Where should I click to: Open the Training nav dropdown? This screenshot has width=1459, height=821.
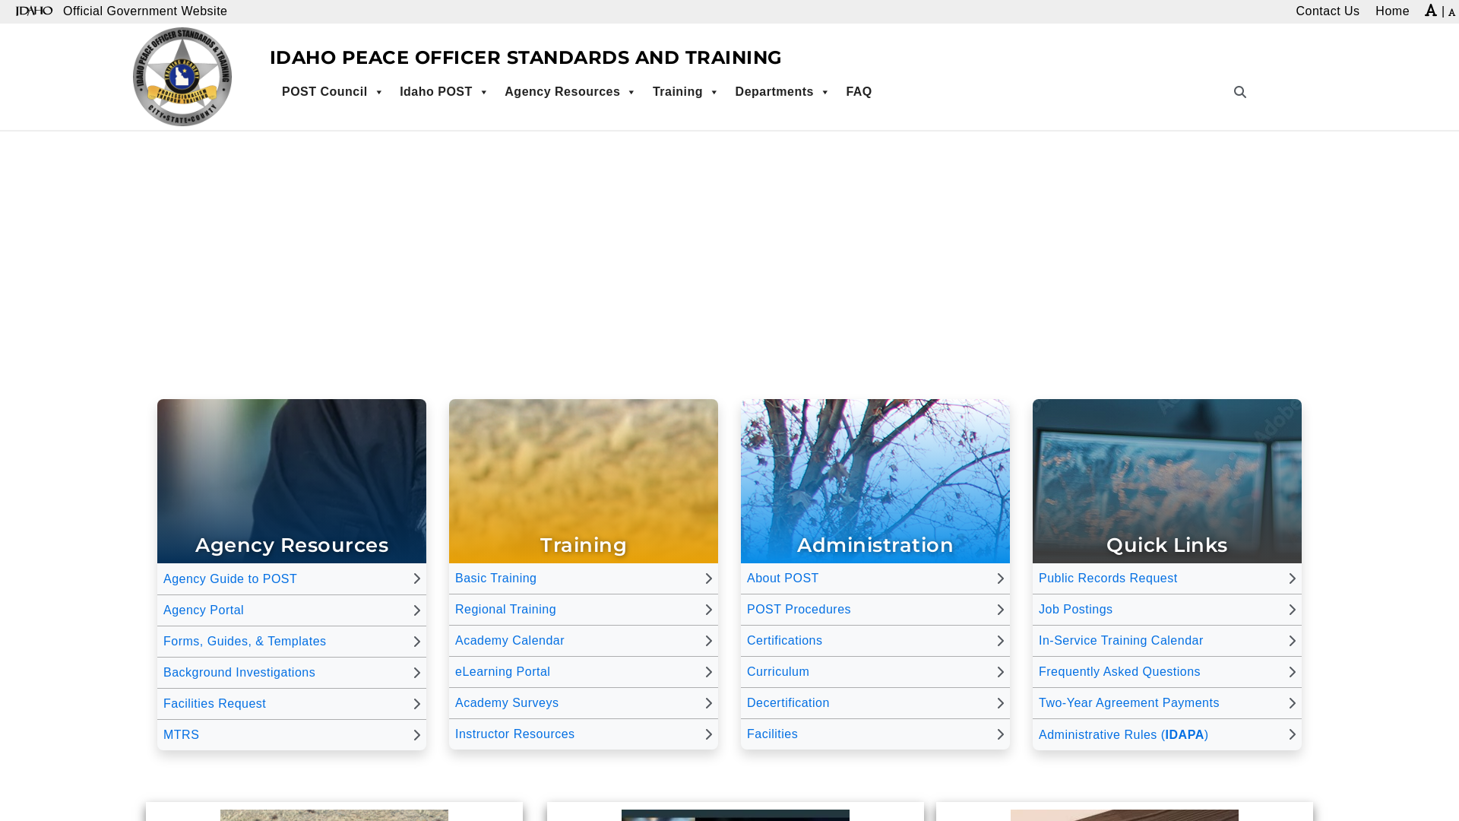pos(685,92)
